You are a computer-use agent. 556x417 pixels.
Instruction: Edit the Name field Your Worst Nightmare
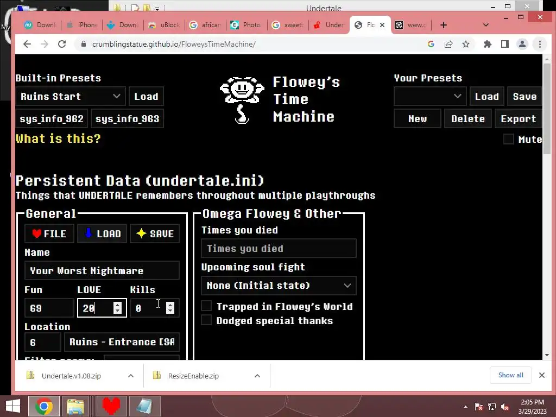pos(102,270)
